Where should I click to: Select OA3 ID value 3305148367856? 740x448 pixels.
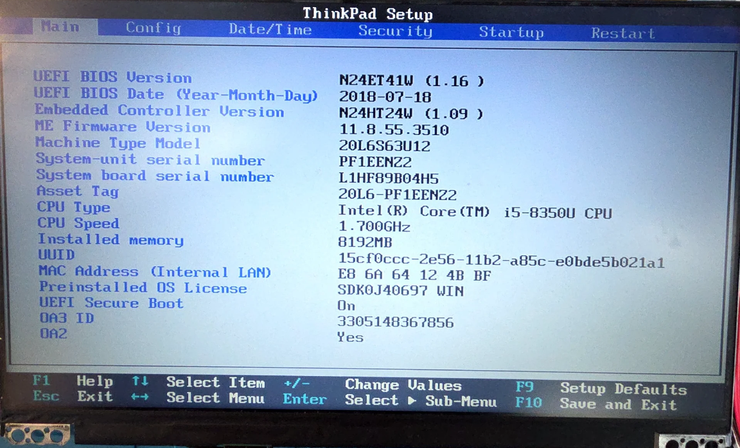click(396, 323)
